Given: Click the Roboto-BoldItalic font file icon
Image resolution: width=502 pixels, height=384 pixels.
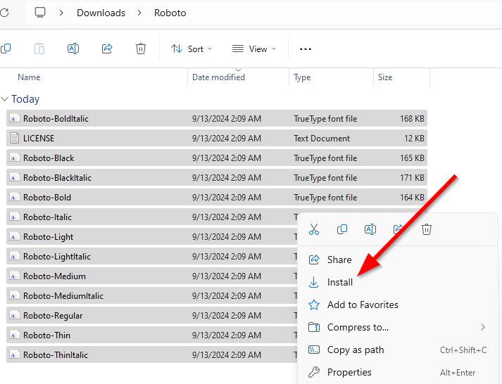Looking at the screenshot, I should 14,119.
